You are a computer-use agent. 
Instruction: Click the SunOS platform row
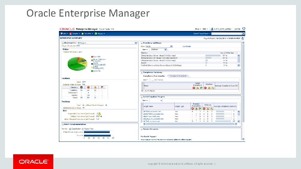(189, 63)
